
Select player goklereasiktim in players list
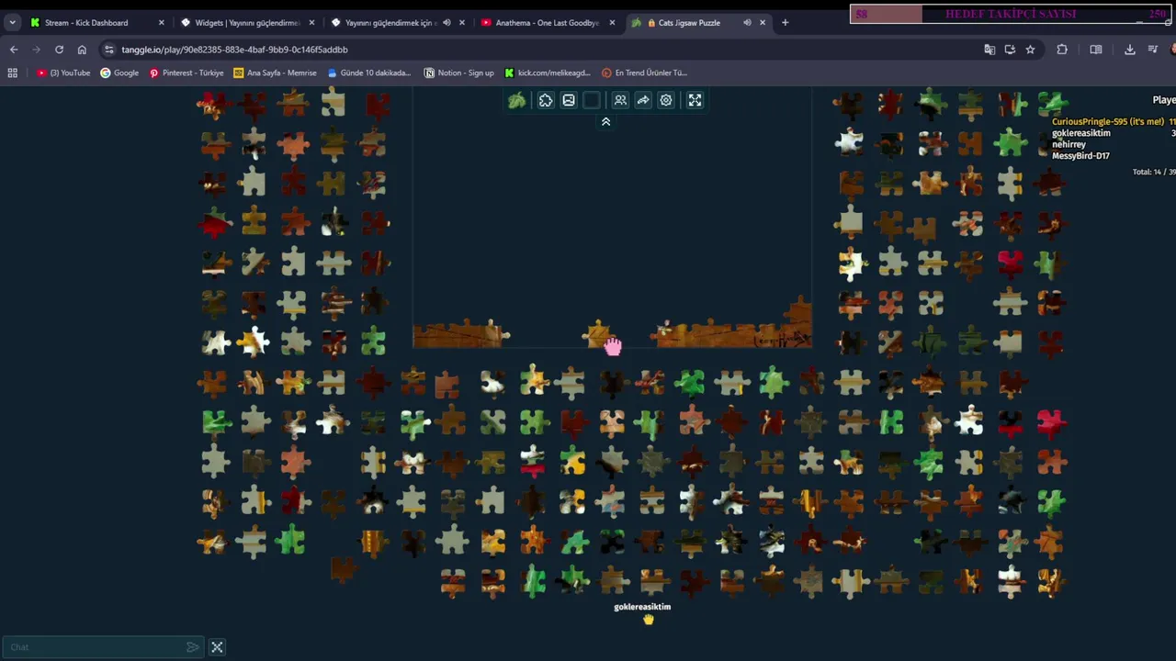(x=1081, y=133)
